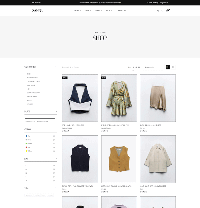Open the navy halter top product image
The height and width of the screenshot is (208, 200).
(80, 98)
